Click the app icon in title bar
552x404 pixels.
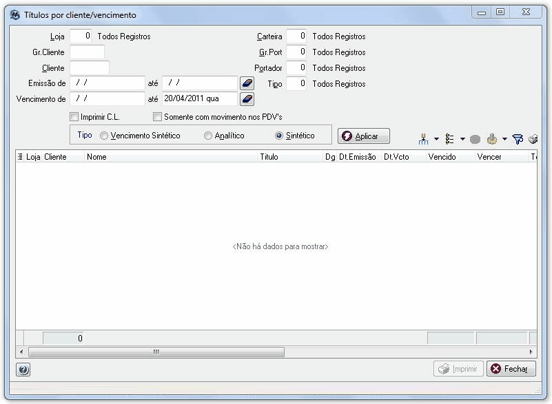click(14, 15)
